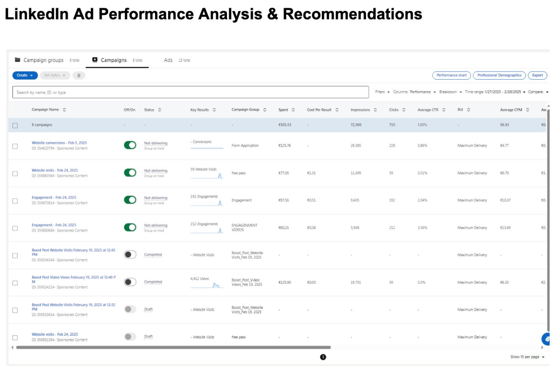The width and height of the screenshot is (555, 367).
Task: Sort by Campaign Name column arrows
Action: tap(64, 110)
